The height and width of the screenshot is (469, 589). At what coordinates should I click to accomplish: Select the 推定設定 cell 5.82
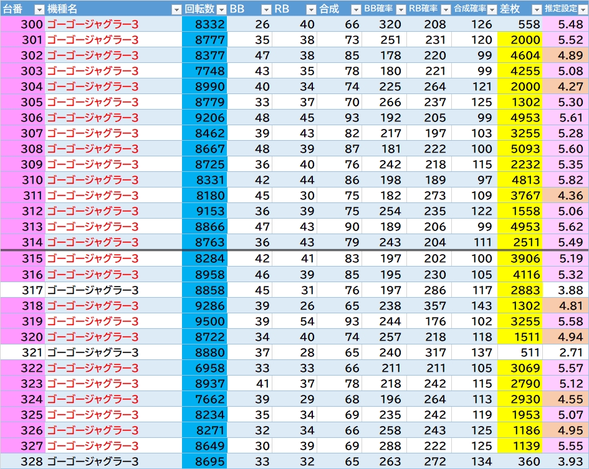click(x=565, y=180)
